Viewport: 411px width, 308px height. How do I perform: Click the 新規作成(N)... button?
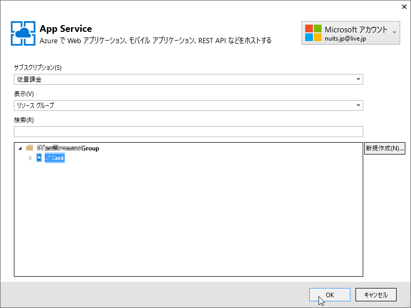[x=384, y=148]
